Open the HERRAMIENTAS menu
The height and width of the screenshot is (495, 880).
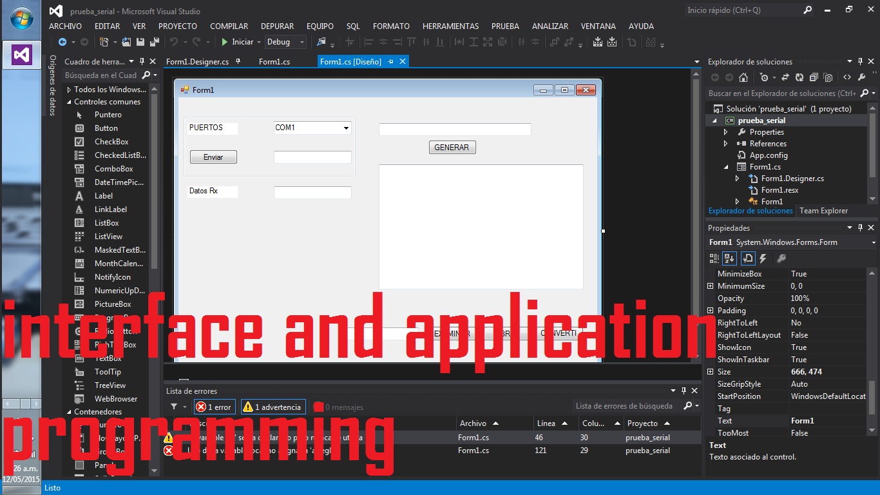pos(450,26)
